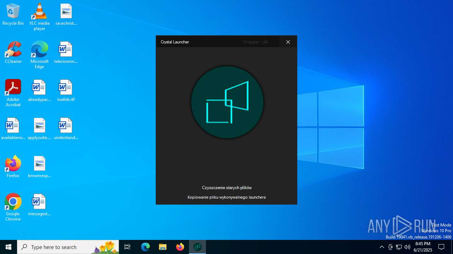The image size is (453, 254).
Task: Open Firefox from the taskbar
Action: click(x=180, y=247)
